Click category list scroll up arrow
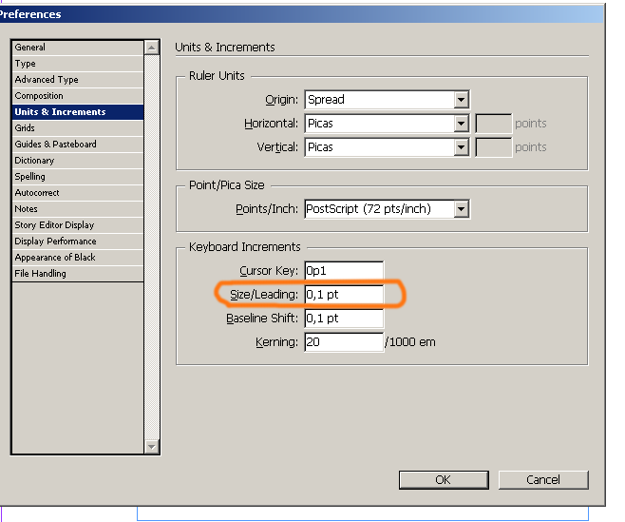 click(x=151, y=48)
